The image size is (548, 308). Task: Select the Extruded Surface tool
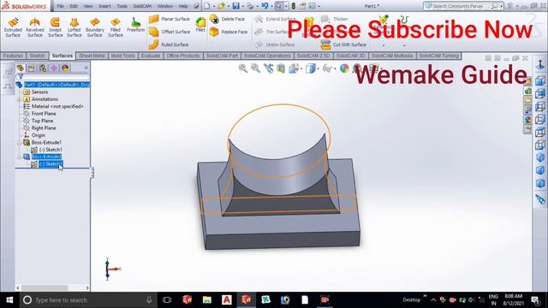pos(13,27)
